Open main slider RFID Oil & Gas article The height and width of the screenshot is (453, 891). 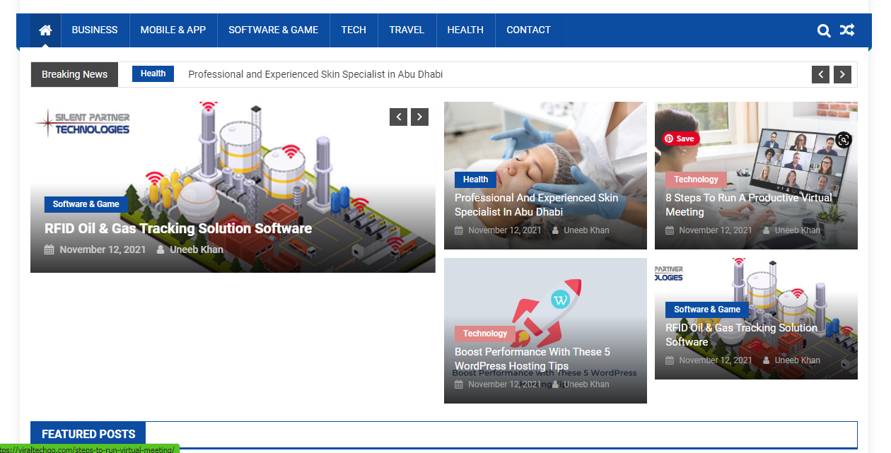click(178, 228)
